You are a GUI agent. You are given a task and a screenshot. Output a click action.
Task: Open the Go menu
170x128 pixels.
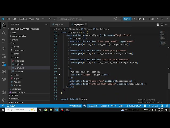38,19
